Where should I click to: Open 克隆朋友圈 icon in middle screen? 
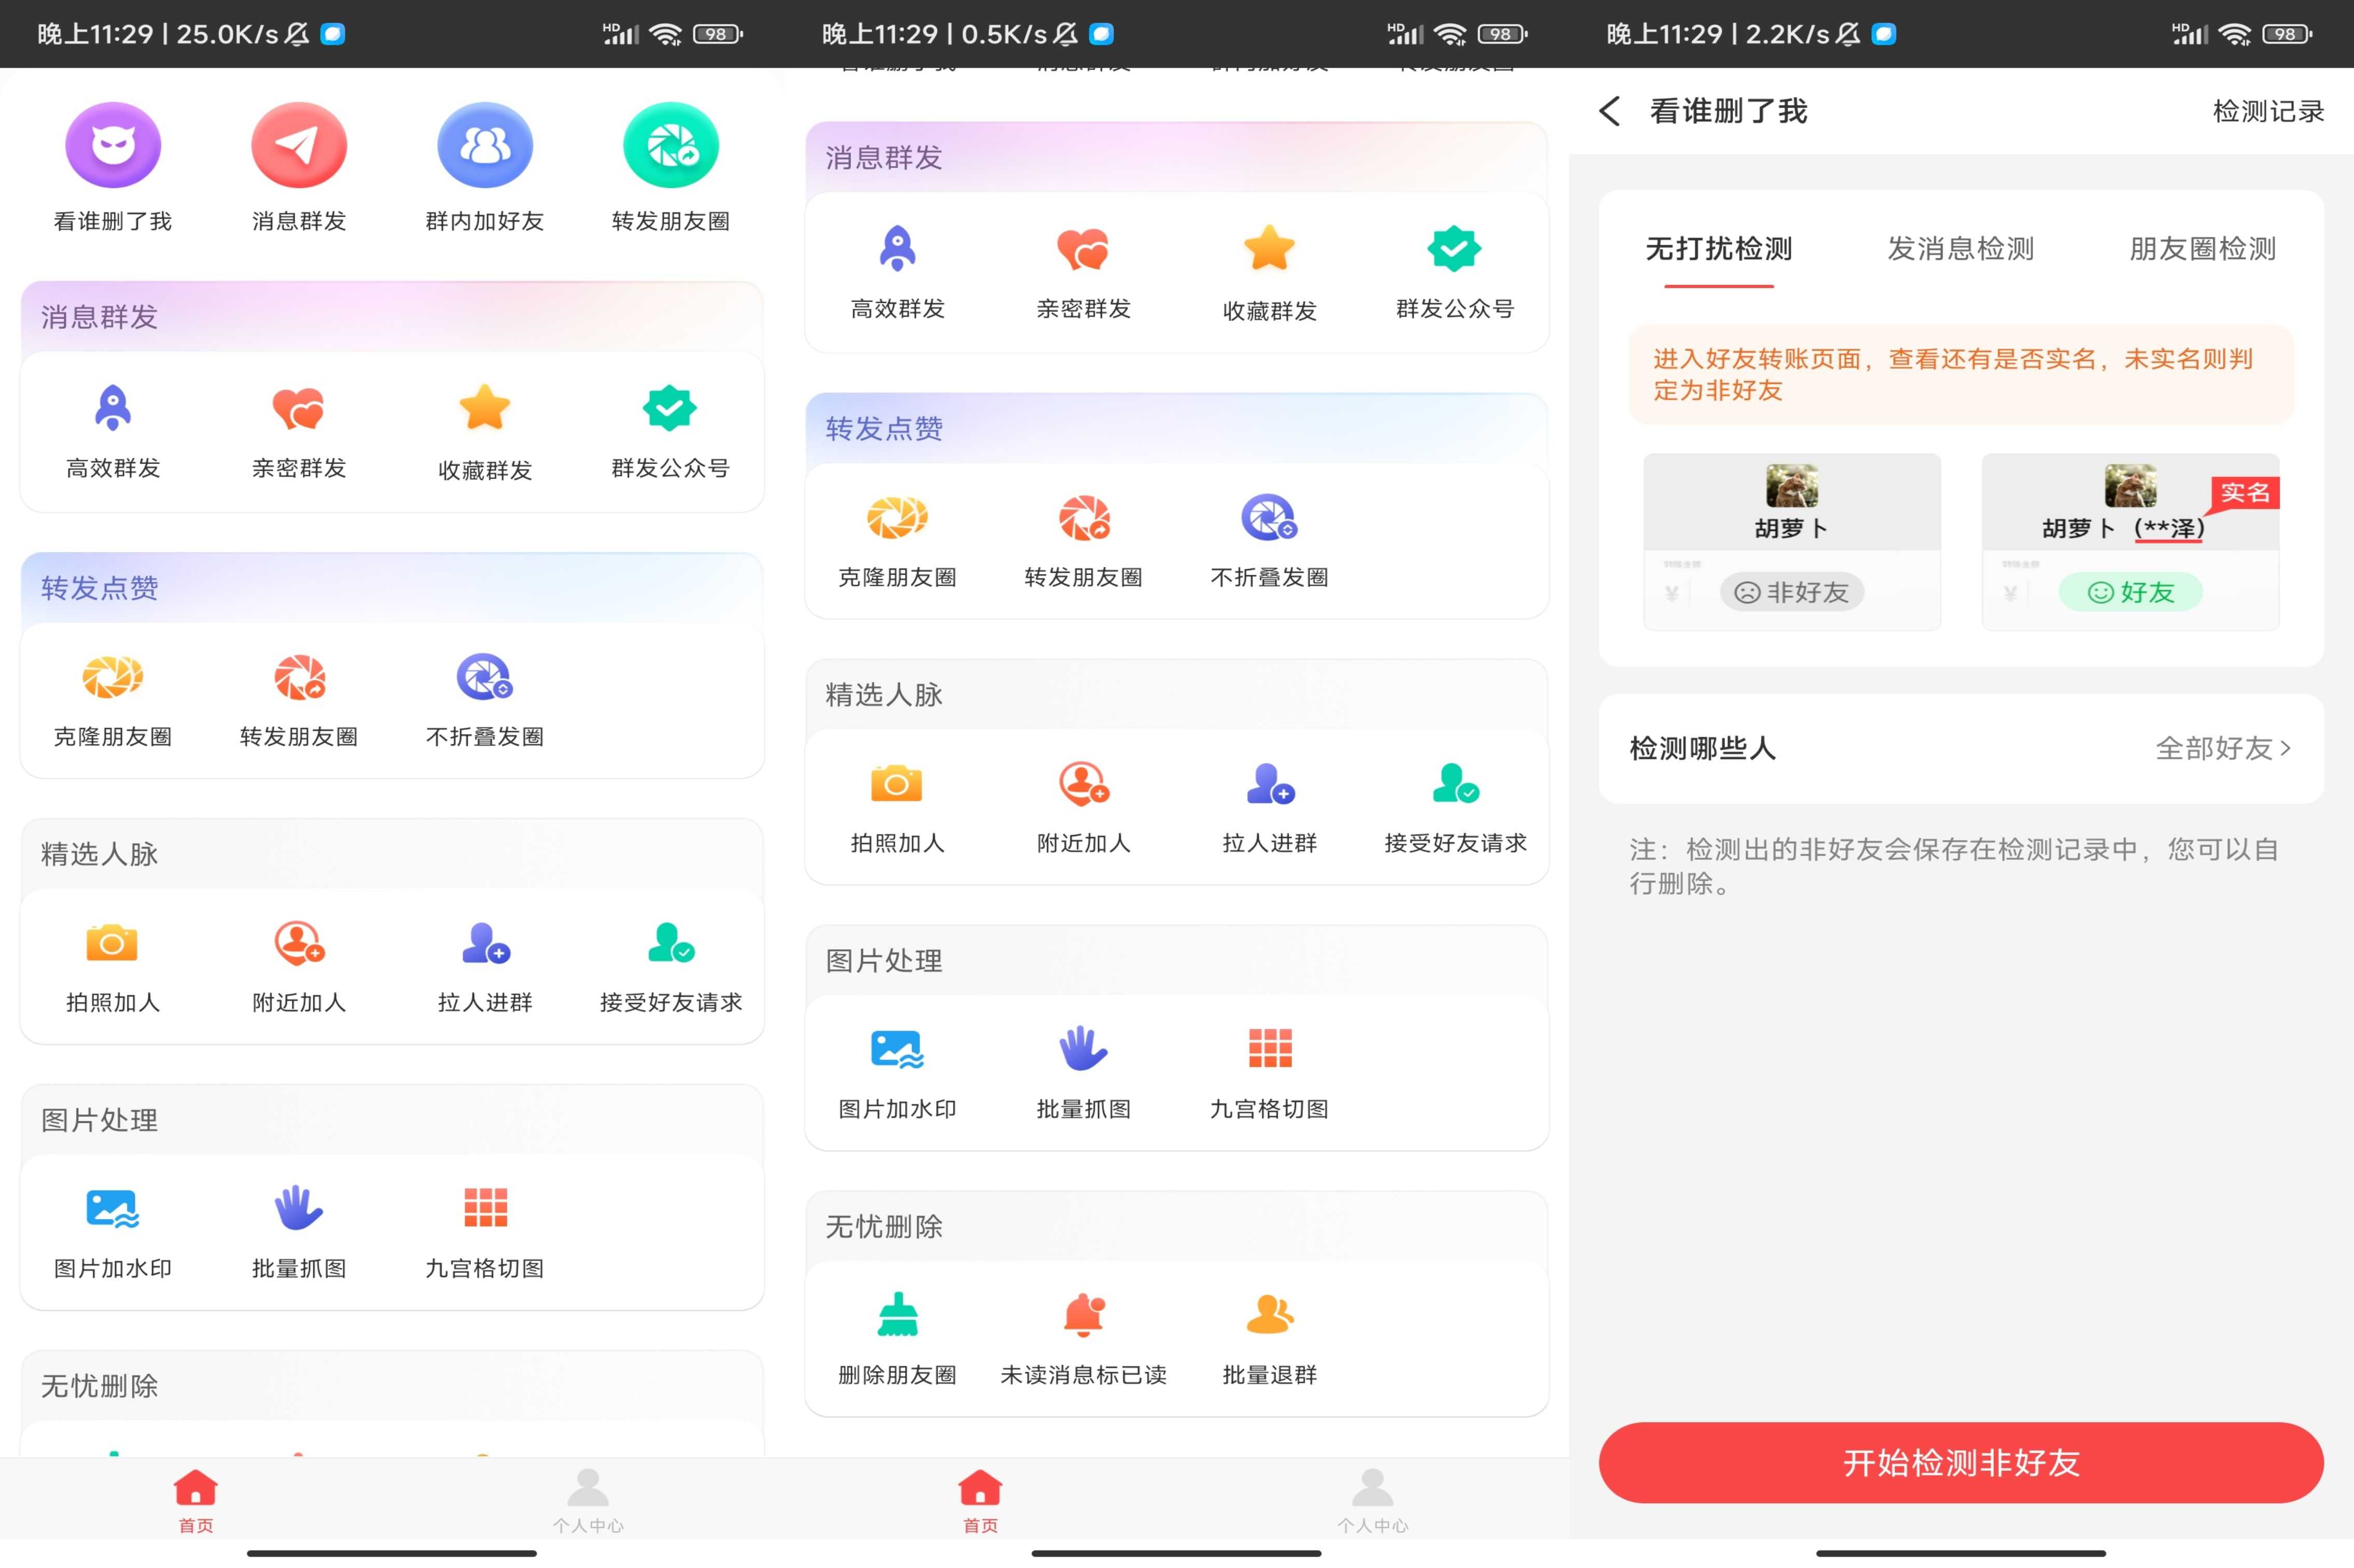897,518
